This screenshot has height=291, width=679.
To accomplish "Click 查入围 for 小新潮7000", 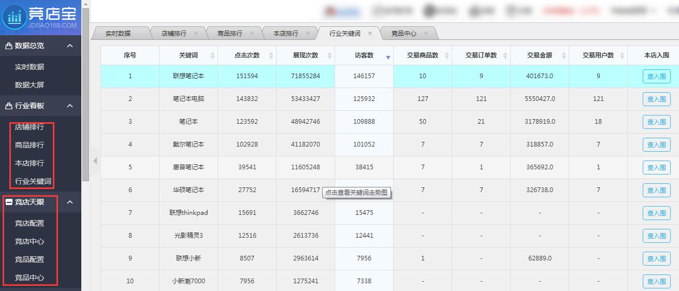I will (657, 282).
